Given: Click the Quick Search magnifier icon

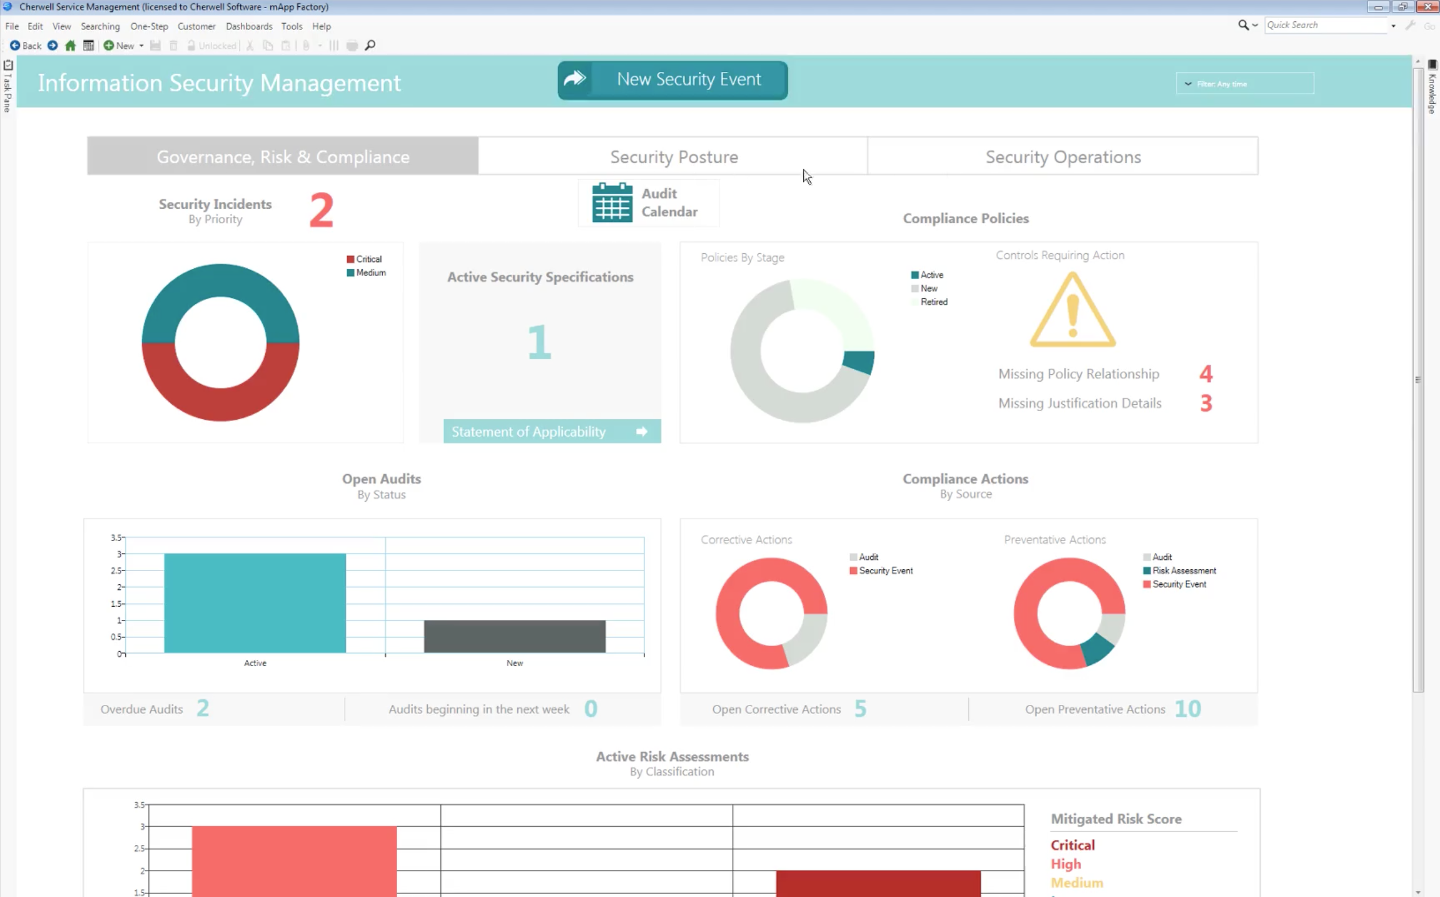Looking at the screenshot, I should coord(1243,25).
